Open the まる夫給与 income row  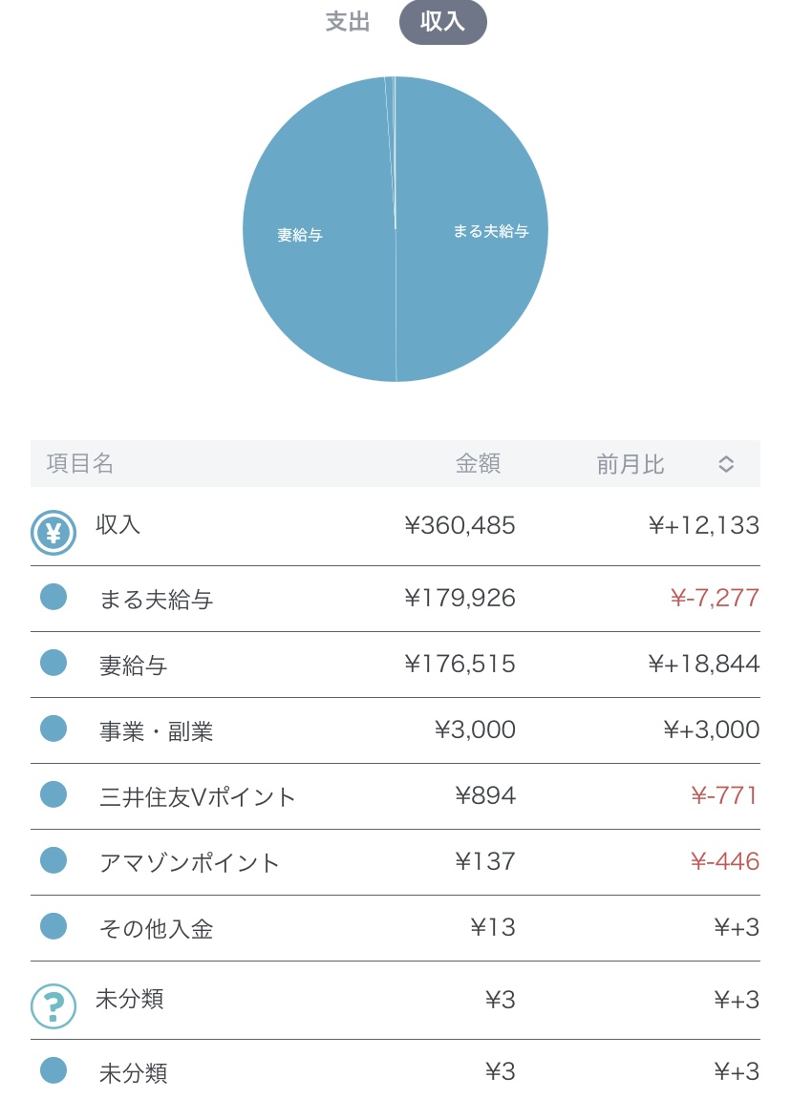point(156,600)
